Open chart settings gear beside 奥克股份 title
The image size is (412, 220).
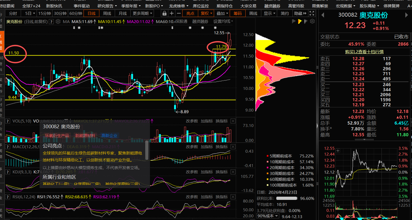pyautogui.click(x=58, y=22)
